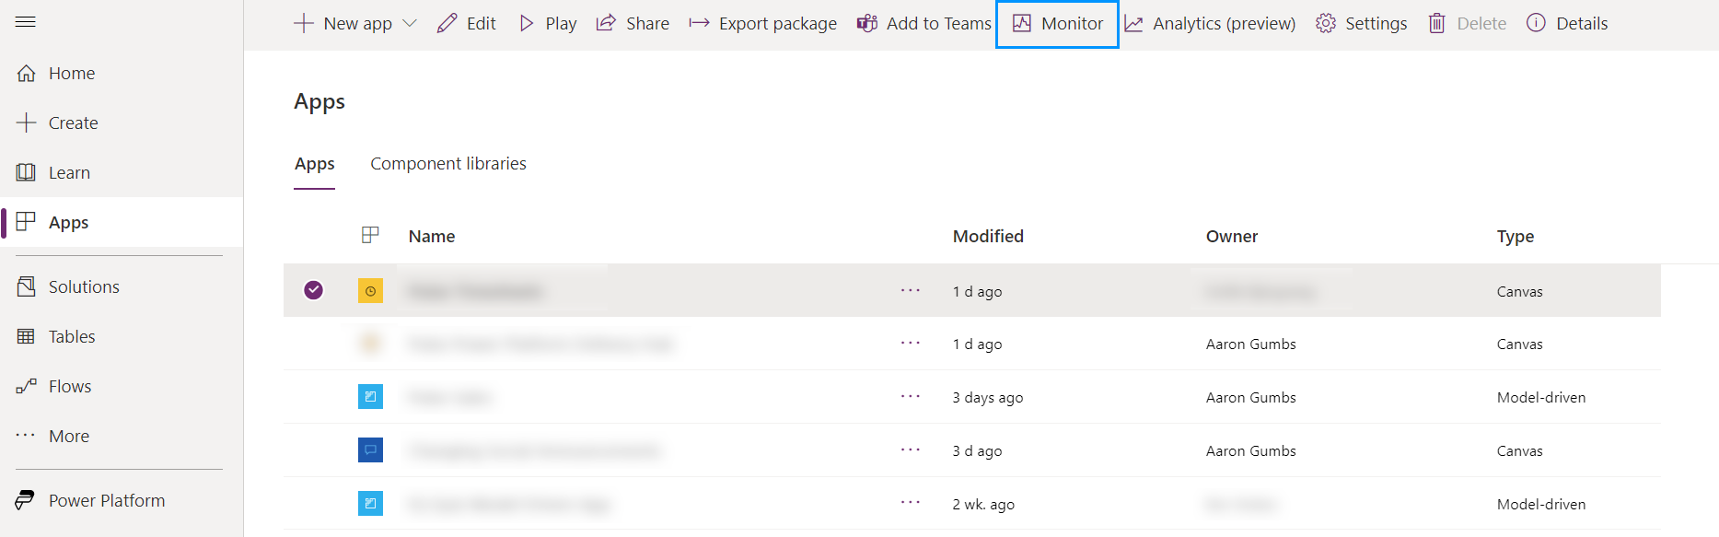Image resolution: width=1719 pixels, height=537 pixels.
Task: Click the Edit command in the toolbar
Action: [466, 23]
